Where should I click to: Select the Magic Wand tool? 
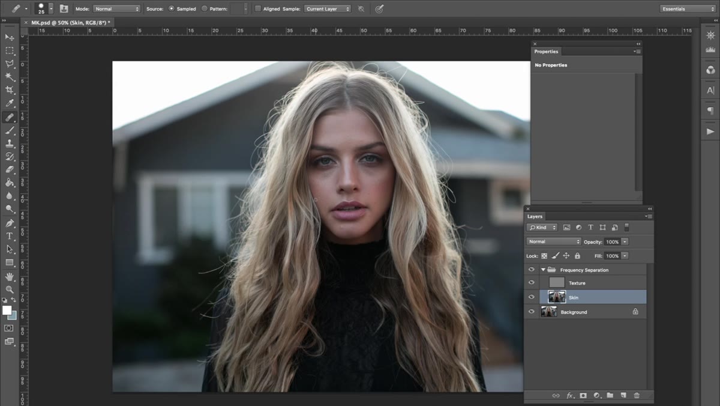click(x=10, y=77)
